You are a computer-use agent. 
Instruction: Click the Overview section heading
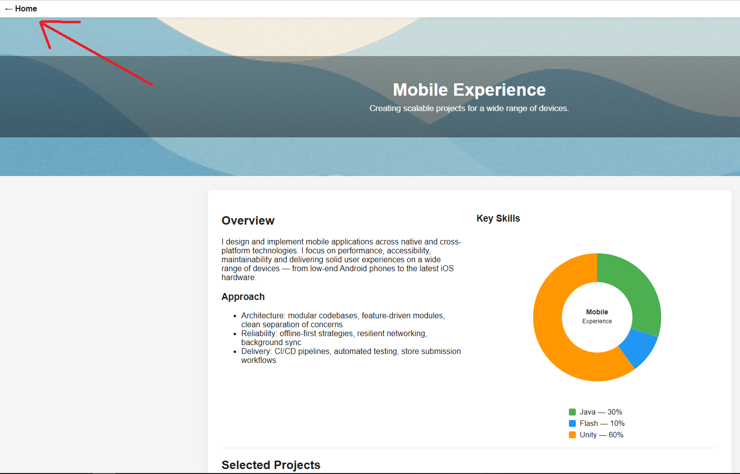[248, 221]
